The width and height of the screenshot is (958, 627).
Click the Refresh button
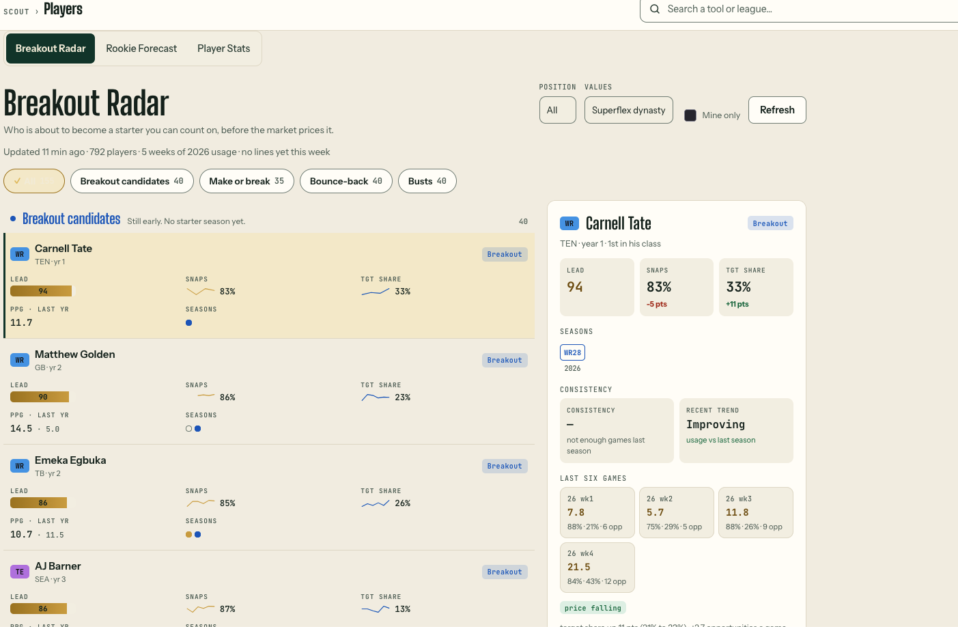pyautogui.click(x=777, y=110)
